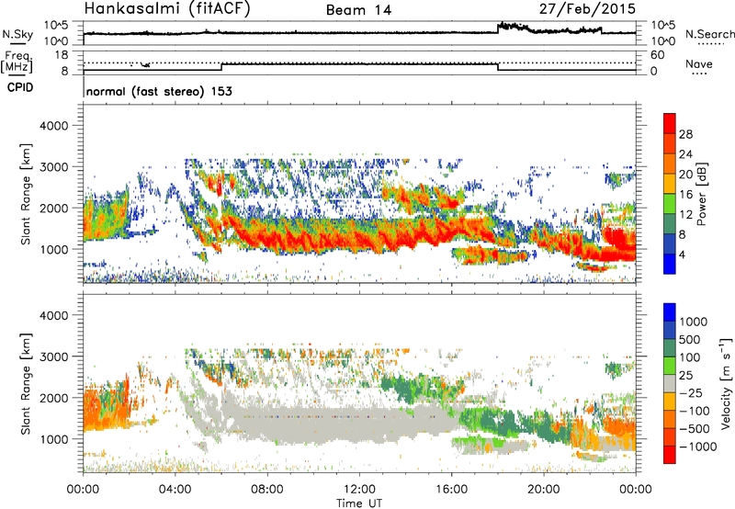
Task: Click the "10^5" tick beside the N.Sky label
Action: tap(56, 26)
